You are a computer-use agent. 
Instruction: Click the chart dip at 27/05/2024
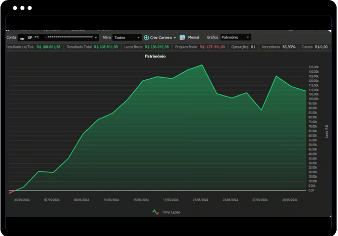click(261, 110)
